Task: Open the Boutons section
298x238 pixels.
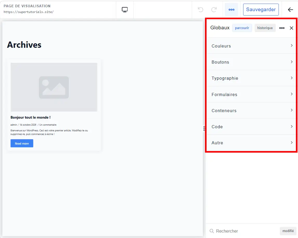Action: pos(251,62)
